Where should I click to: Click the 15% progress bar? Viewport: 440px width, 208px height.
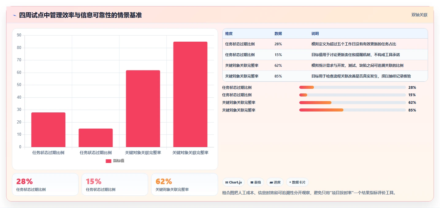[353, 95]
